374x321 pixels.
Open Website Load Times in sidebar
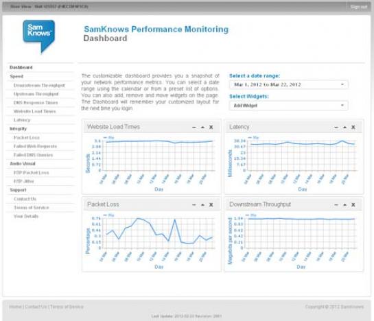34,111
